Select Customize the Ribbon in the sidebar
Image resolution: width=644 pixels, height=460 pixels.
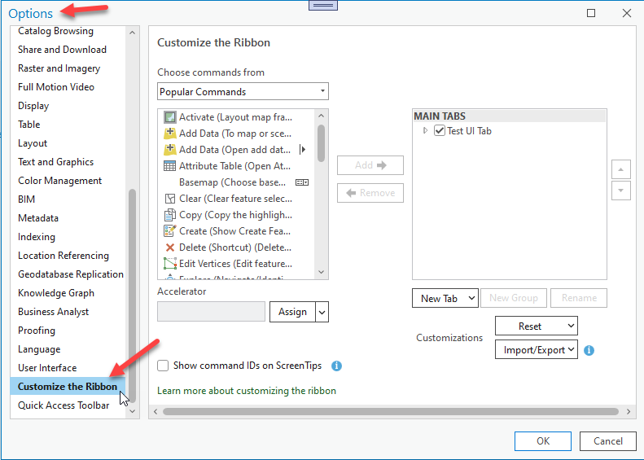coord(68,387)
